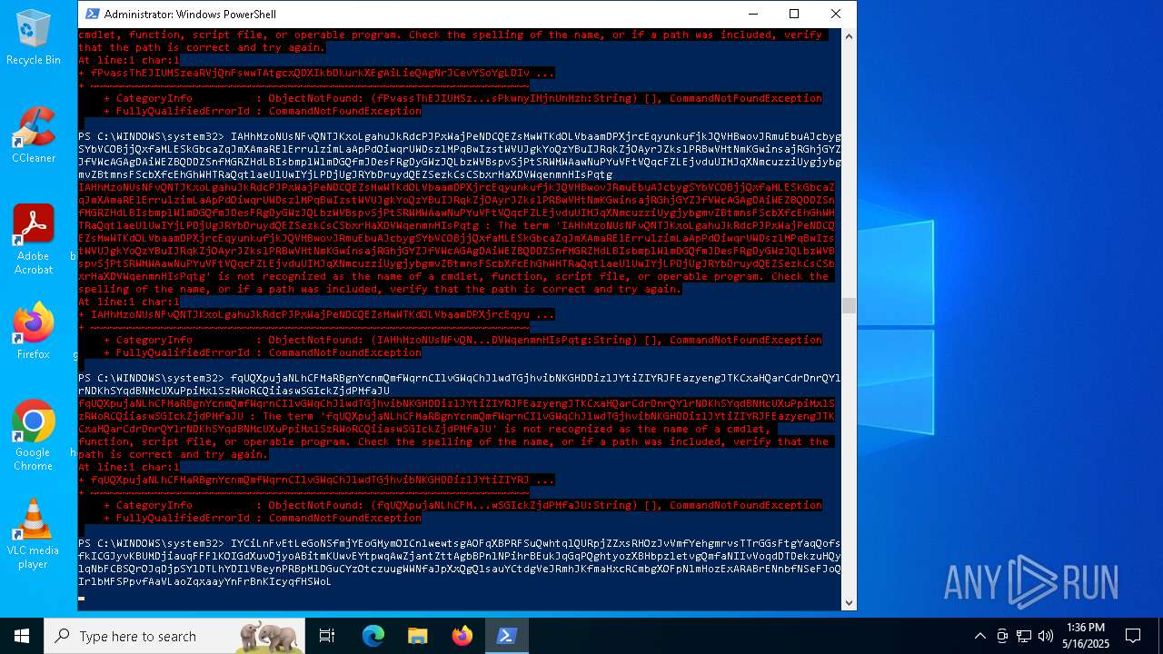Minimize the PowerShell window
1163x654 pixels.
tap(752, 14)
